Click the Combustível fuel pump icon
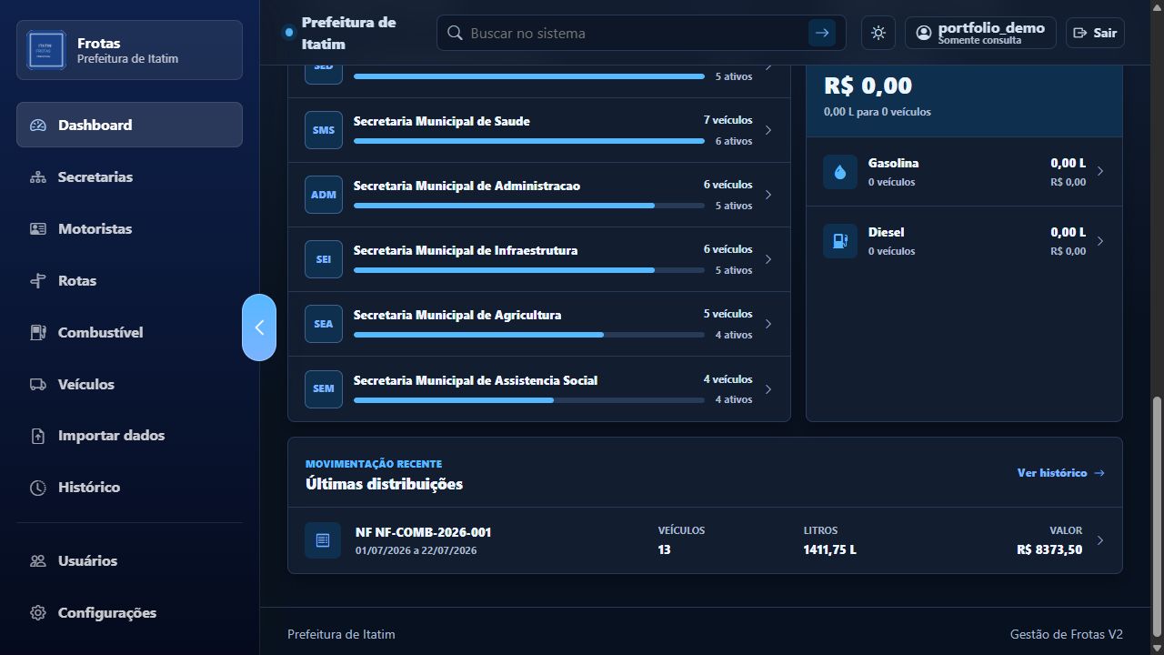Viewport: 1164px width, 655px height. 38,332
